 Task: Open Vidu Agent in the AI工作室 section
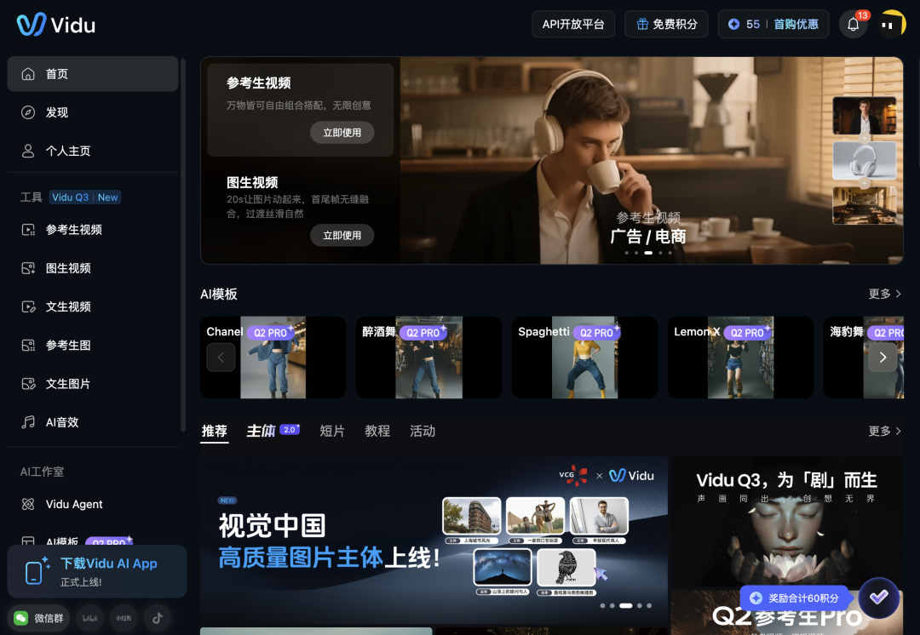pos(93,504)
